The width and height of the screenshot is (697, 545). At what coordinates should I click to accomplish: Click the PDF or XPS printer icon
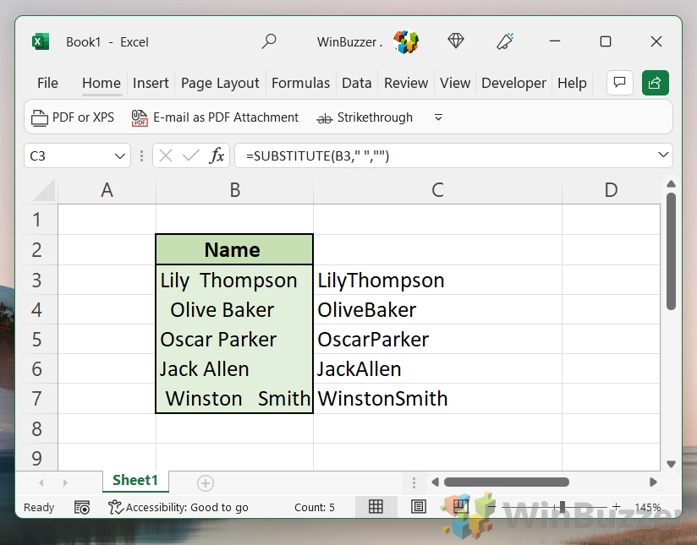tap(40, 117)
